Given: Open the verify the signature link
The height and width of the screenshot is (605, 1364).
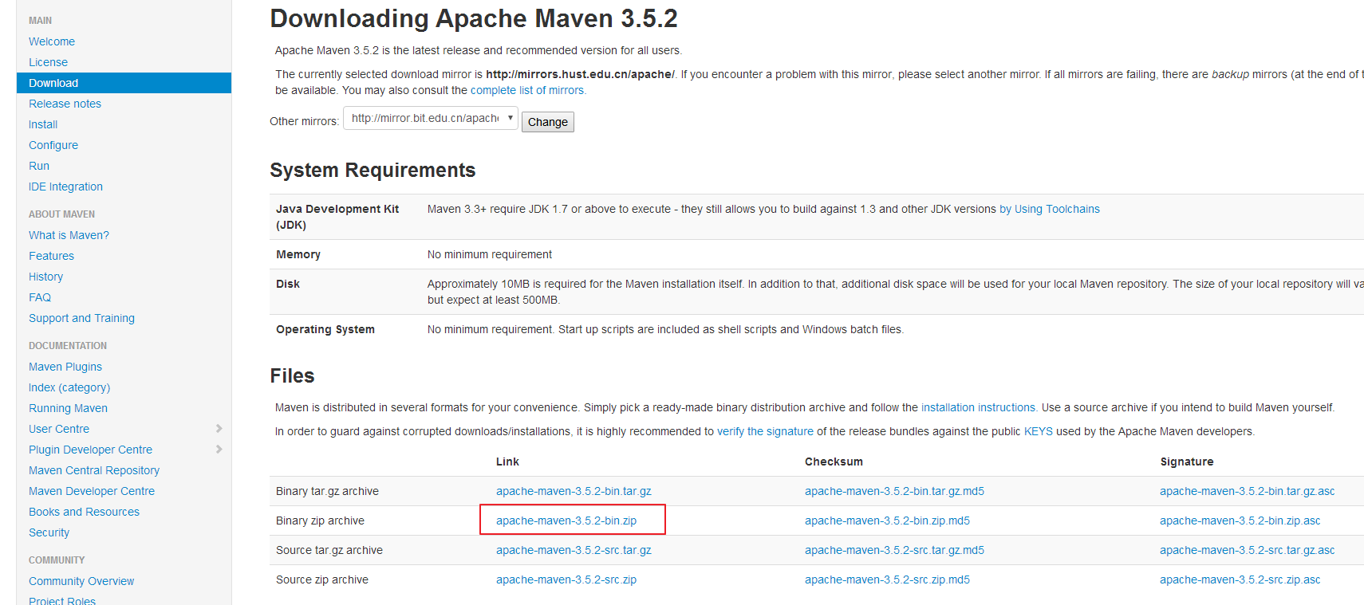Looking at the screenshot, I should [x=765, y=431].
